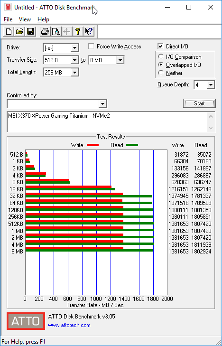The width and height of the screenshot is (222, 346).
Task: Open the View menu
Action: click(25, 19)
